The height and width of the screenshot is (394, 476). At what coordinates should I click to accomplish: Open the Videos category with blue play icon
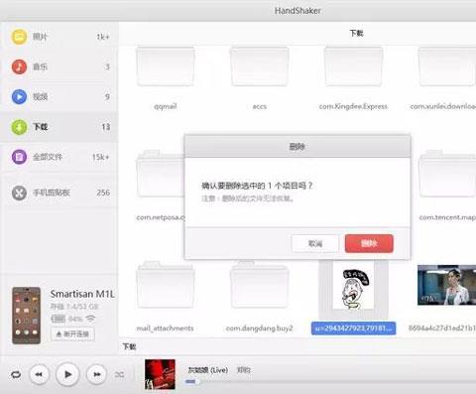[x=19, y=96]
